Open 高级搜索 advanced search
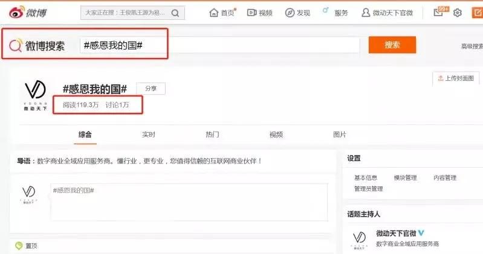Viewport: 483px width, 254px height. click(x=472, y=46)
